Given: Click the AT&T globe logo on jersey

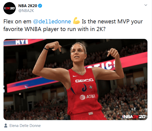Looking at the screenshot, I should 83,97.
